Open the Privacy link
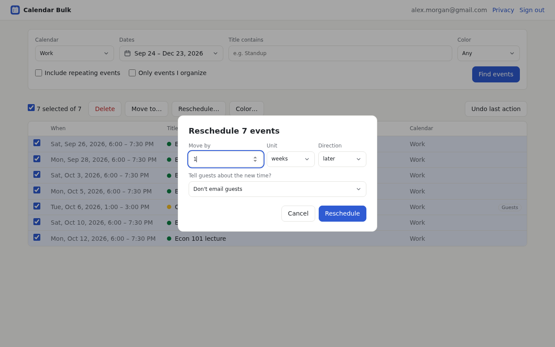 503,10
